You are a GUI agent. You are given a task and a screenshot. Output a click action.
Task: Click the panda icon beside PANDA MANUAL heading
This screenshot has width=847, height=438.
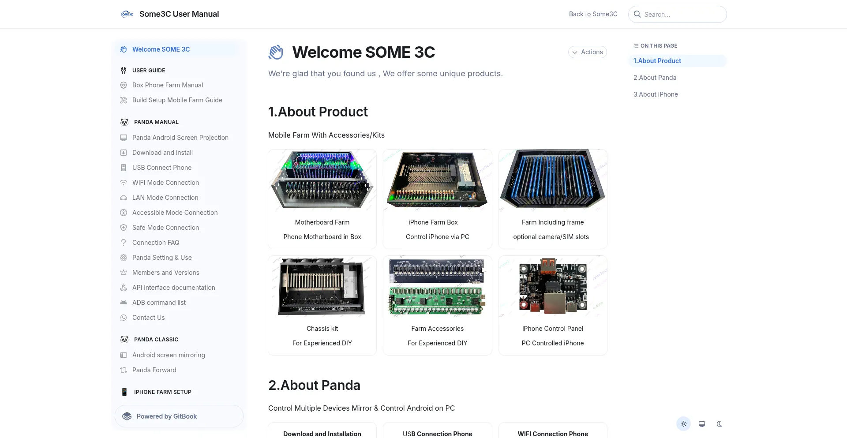[124, 122]
